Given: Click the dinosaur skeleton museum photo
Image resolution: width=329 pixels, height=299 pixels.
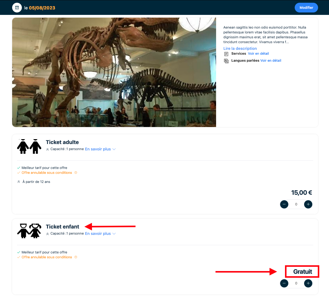Looking at the screenshot, I should [114, 72].
